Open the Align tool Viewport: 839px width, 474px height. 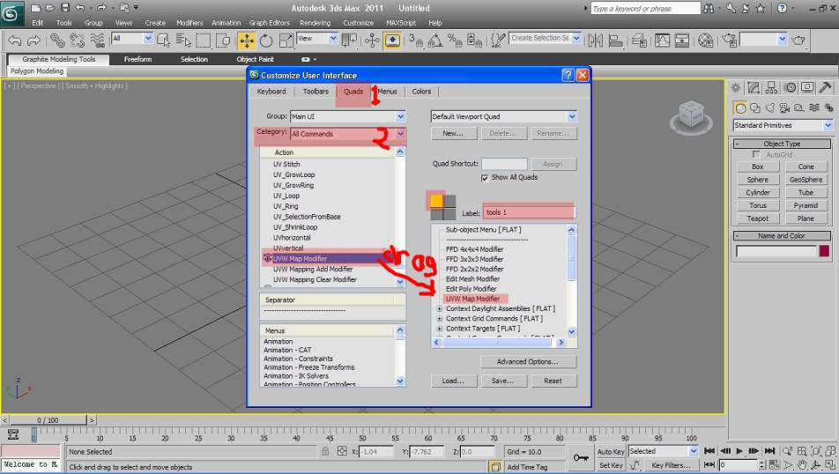pos(616,41)
